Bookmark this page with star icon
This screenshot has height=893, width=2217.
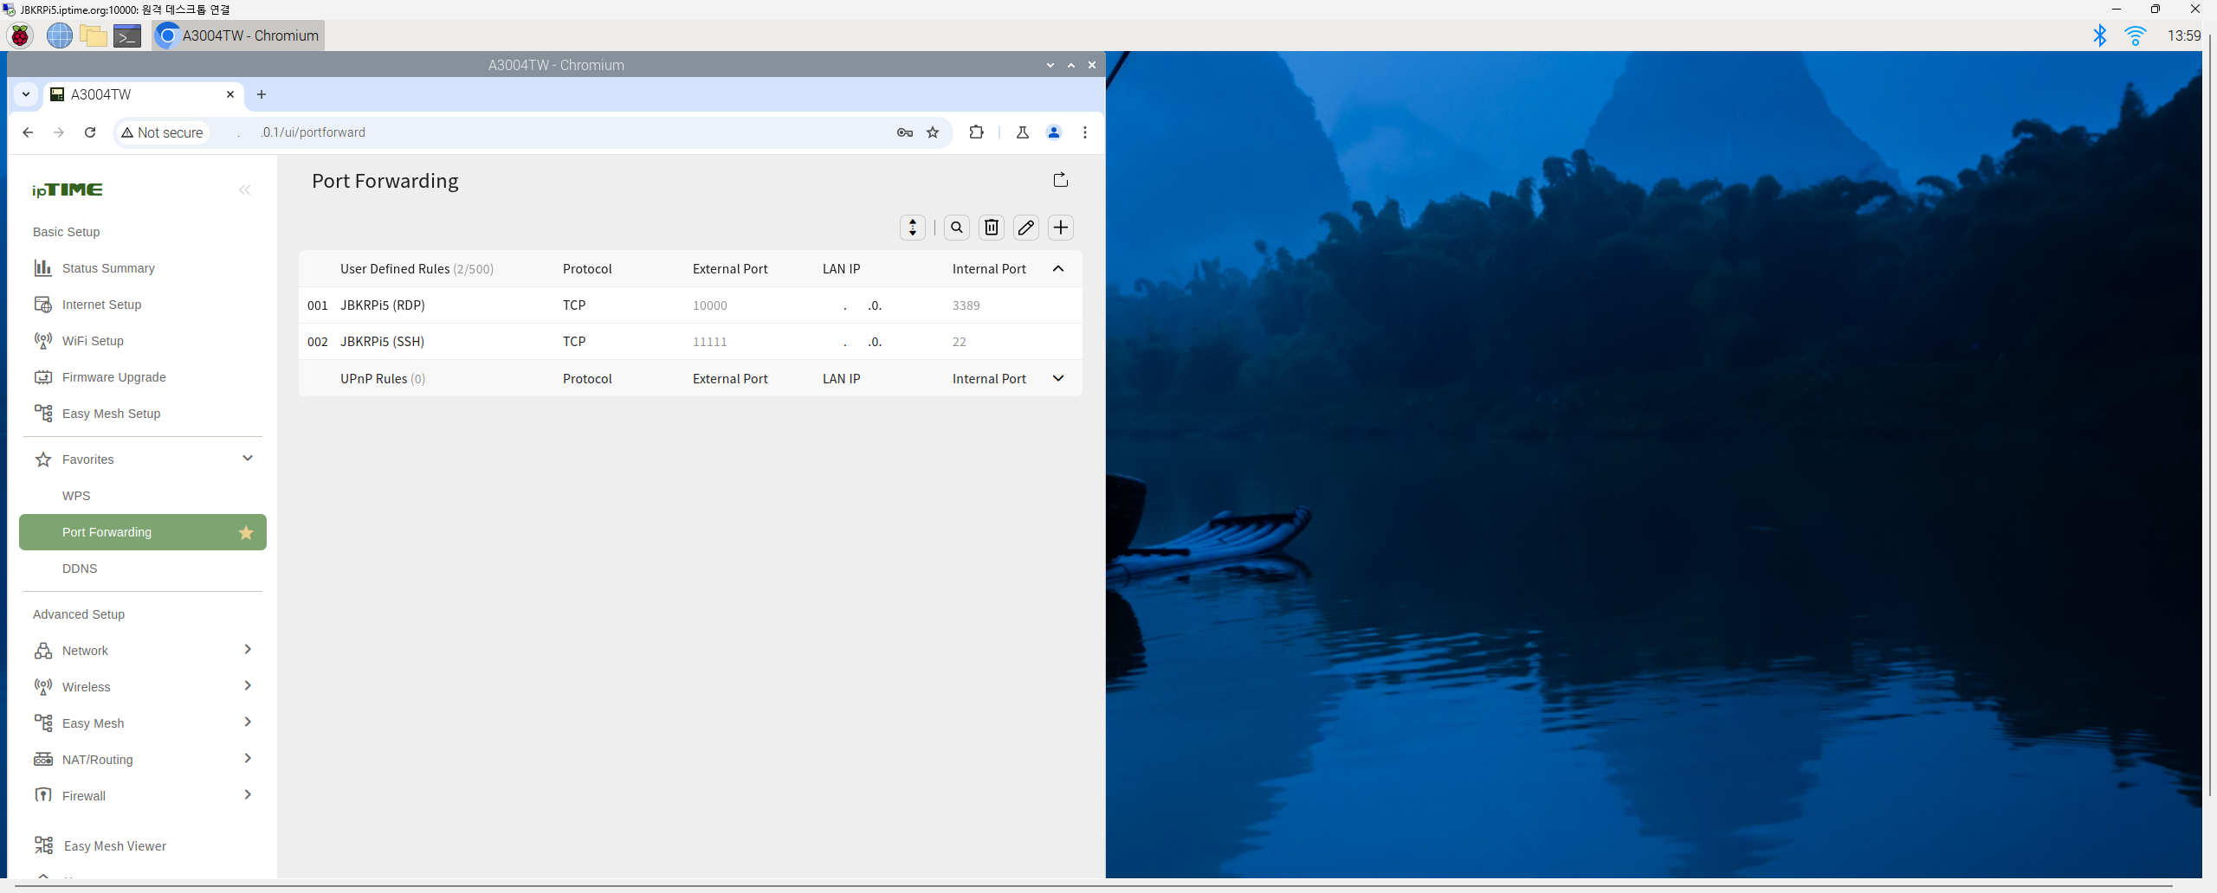(933, 132)
